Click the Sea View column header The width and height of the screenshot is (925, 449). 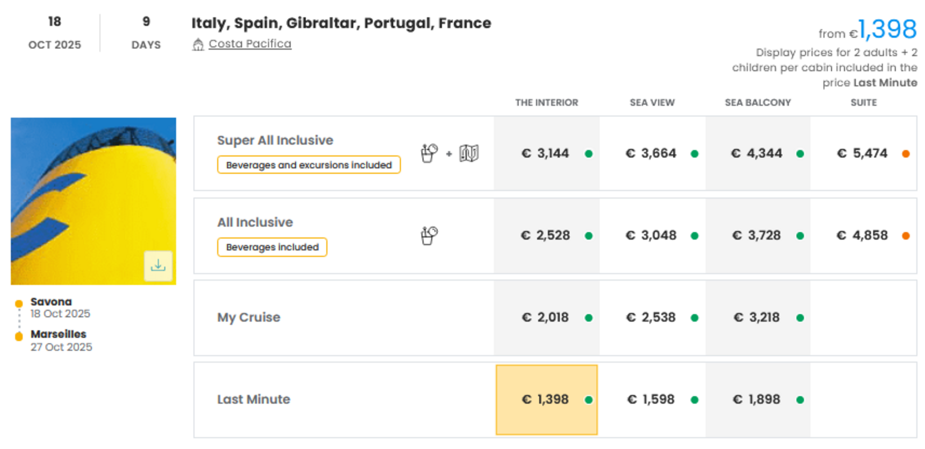652,103
